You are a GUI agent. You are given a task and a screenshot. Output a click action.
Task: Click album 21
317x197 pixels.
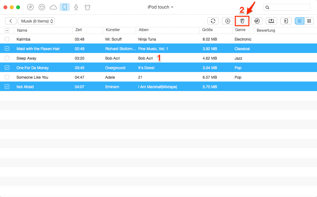pyautogui.click(x=140, y=77)
